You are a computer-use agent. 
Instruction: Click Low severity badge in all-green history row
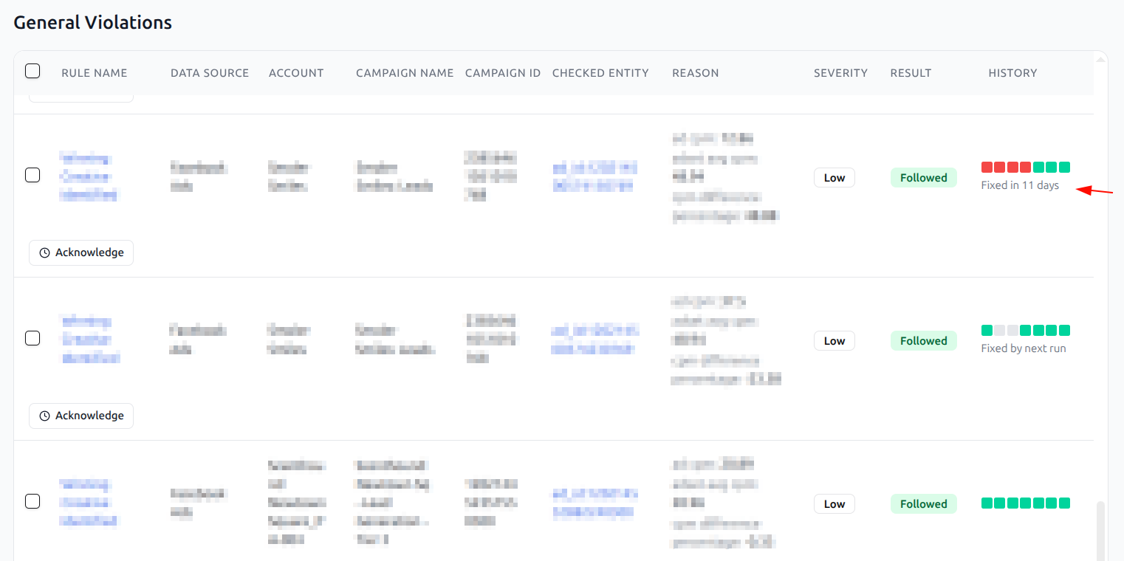tap(835, 504)
